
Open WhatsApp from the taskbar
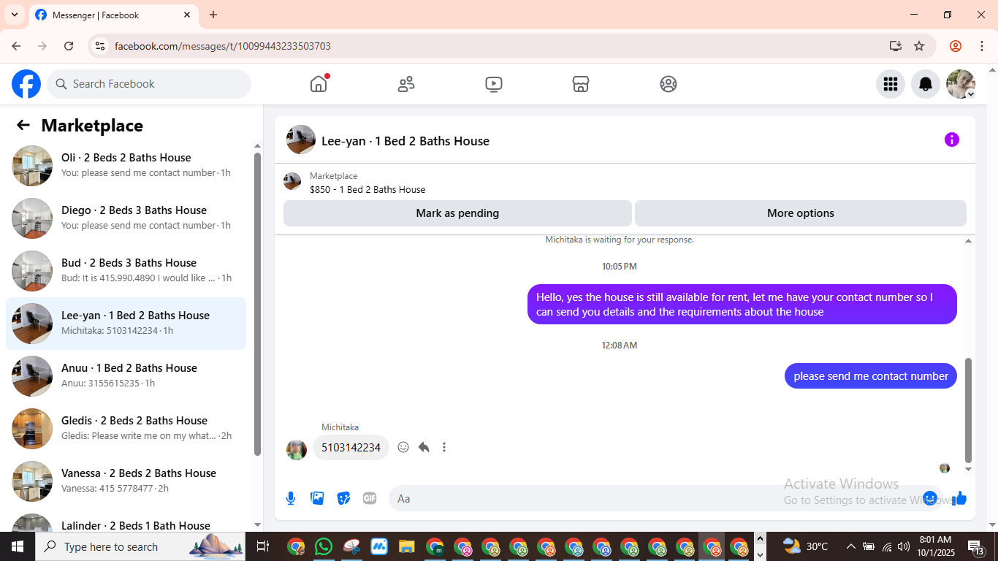point(324,546)
